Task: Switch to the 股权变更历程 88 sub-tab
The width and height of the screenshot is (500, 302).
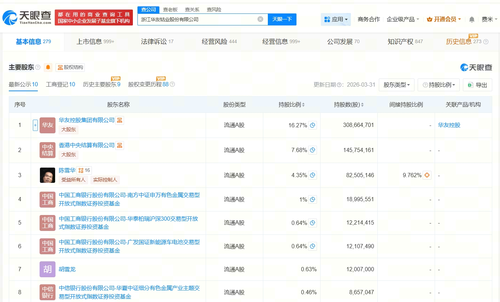Action: coord(148,85)
